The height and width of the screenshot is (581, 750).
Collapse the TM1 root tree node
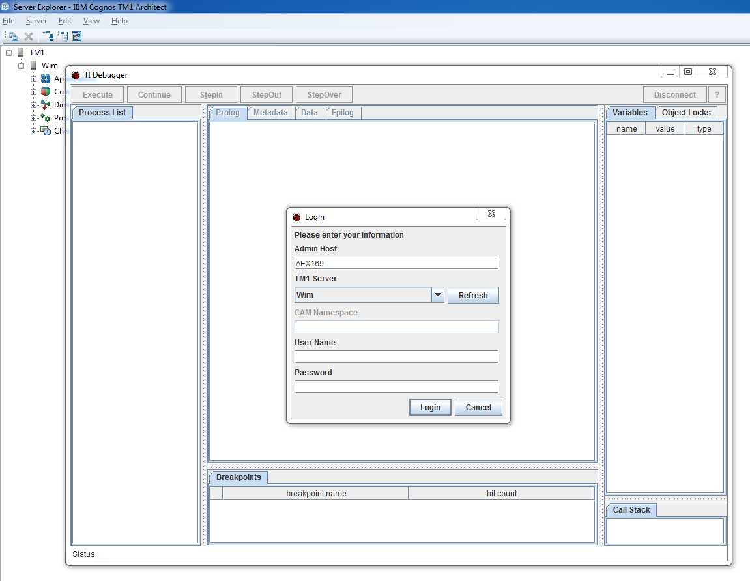(9, 53)
